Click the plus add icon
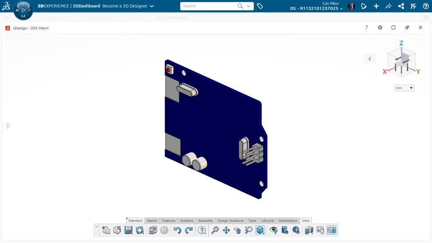This screenshot has height=243, width=432. click(376, 6)
